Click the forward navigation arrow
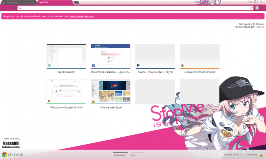The width and height of the screenshot is (266, 159). click(x=8, y=8)
